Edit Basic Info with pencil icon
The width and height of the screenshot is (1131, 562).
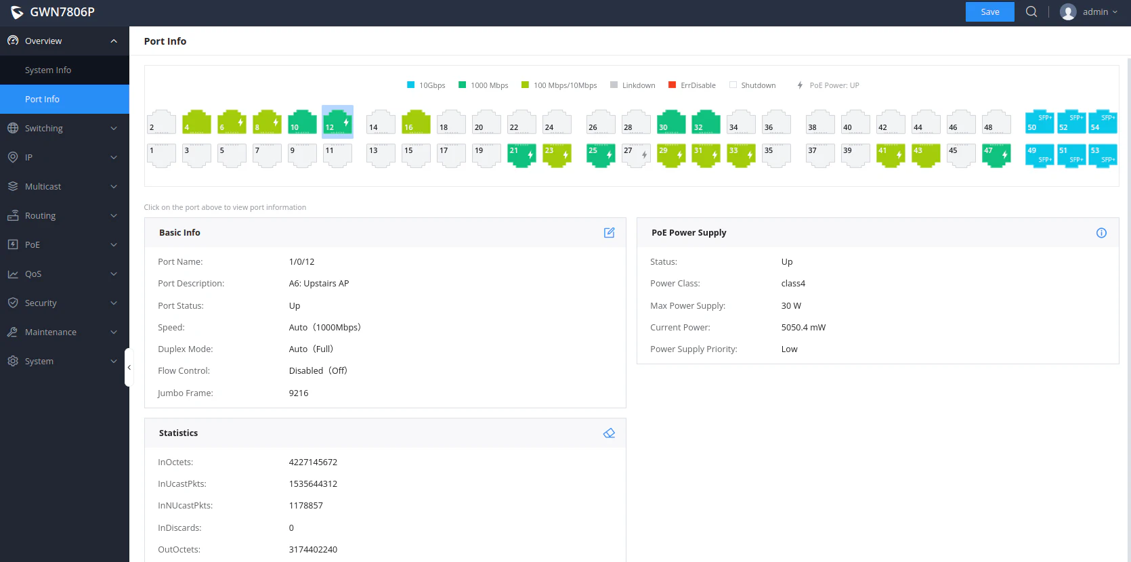(x=609, y=232)
